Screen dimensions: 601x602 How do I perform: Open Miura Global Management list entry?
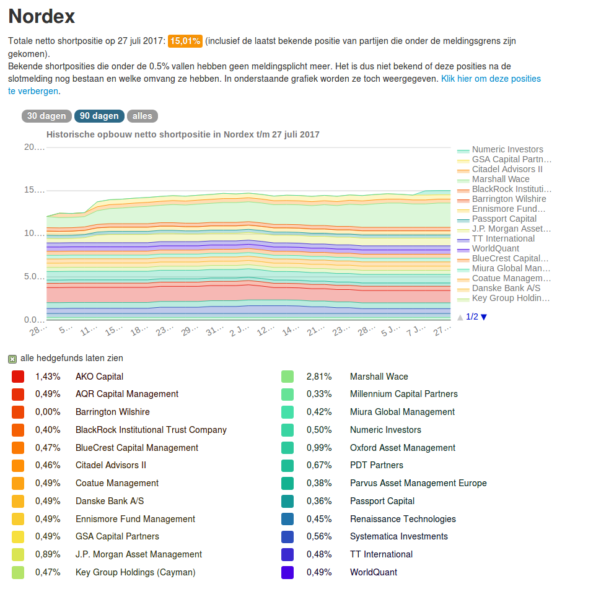402,412
